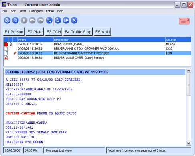Click the 'D616067108888' line in message
Screen dimensions: 195x156
click(x=18, y=94)
